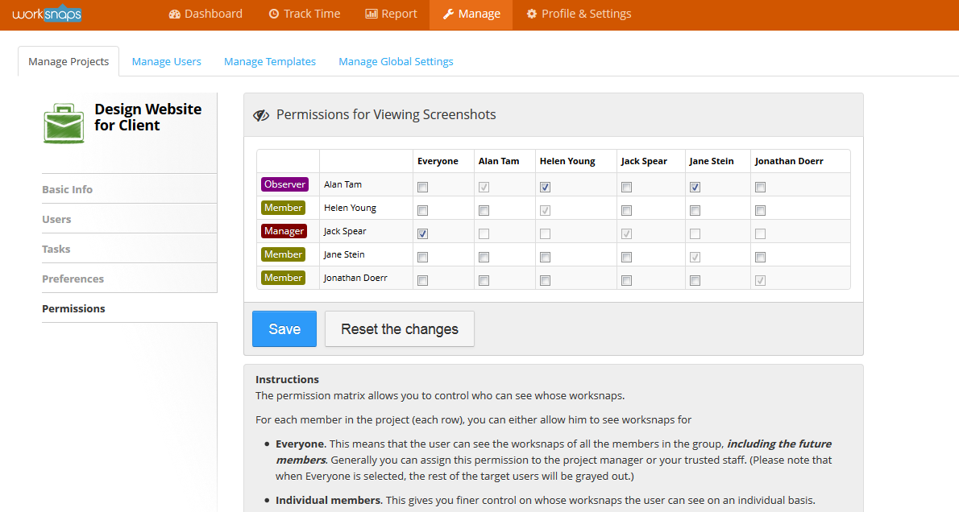959x512 pixels.
Task: Switch to Manage Global Settings
Action: click(396, 61)
